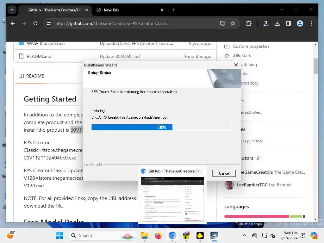The height and width of the screenshot is (243, 324).
Task: Go back in Chrome
Action: click(13, 23)
